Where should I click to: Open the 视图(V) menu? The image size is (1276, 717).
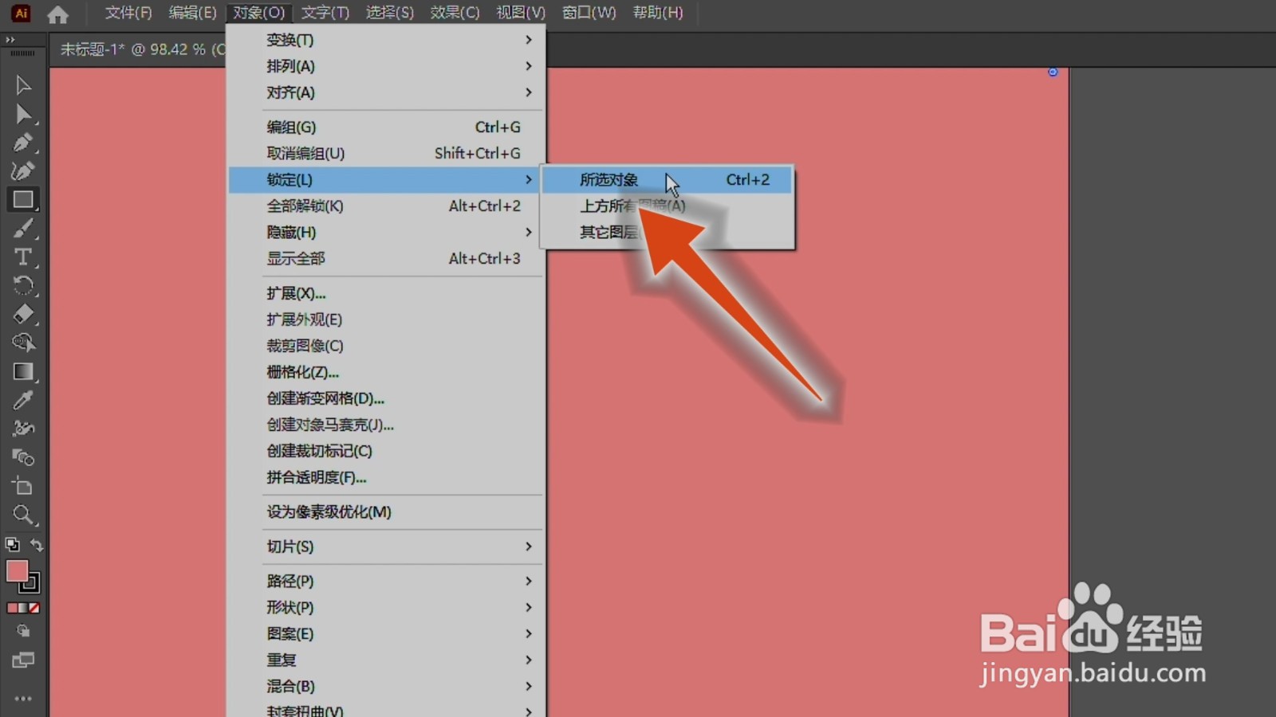521,13
